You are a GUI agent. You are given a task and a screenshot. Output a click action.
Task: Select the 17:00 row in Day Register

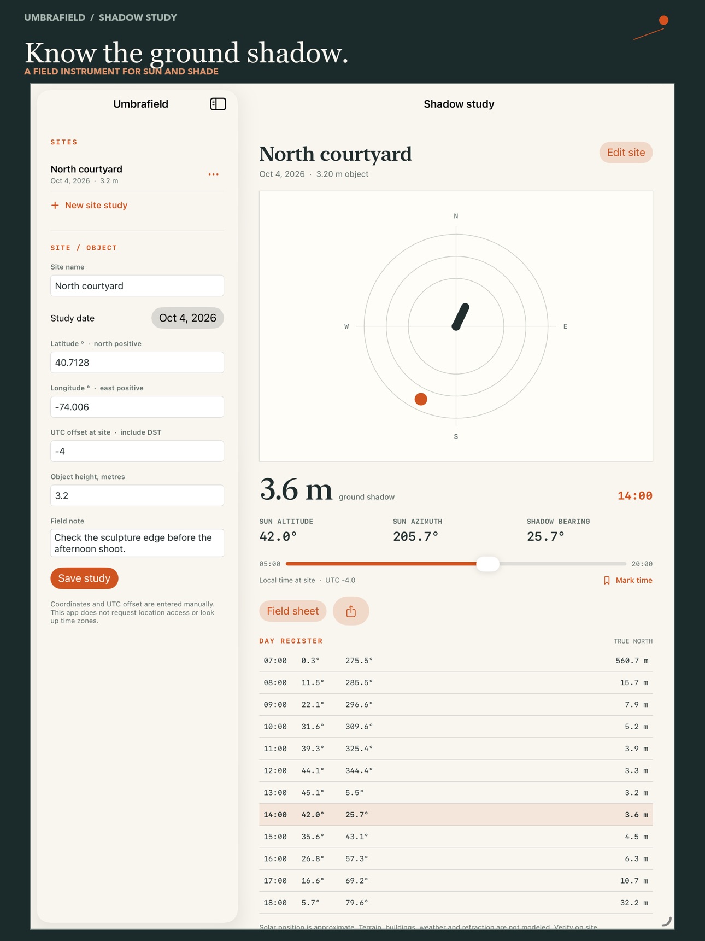pos(456,881)
